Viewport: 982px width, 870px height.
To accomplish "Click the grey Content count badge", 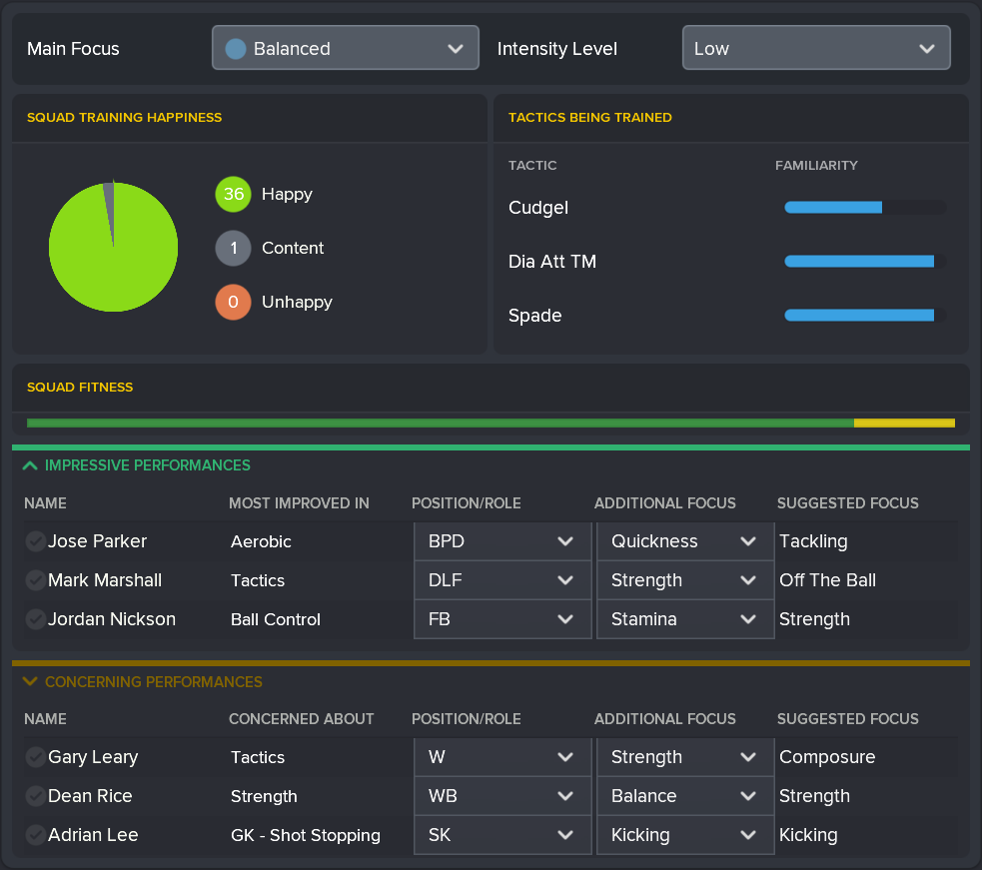I will click(233, 249).
